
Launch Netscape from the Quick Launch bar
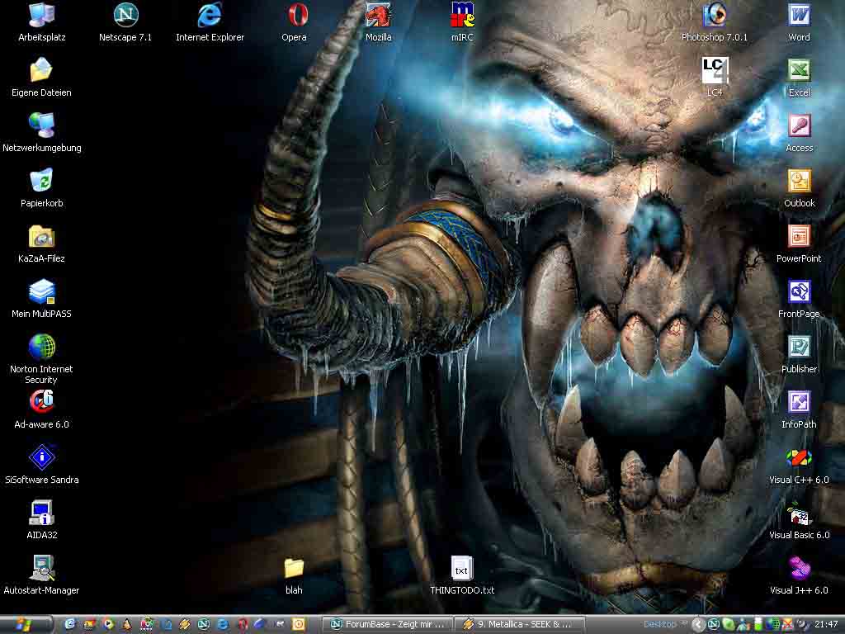pos(204,624)
